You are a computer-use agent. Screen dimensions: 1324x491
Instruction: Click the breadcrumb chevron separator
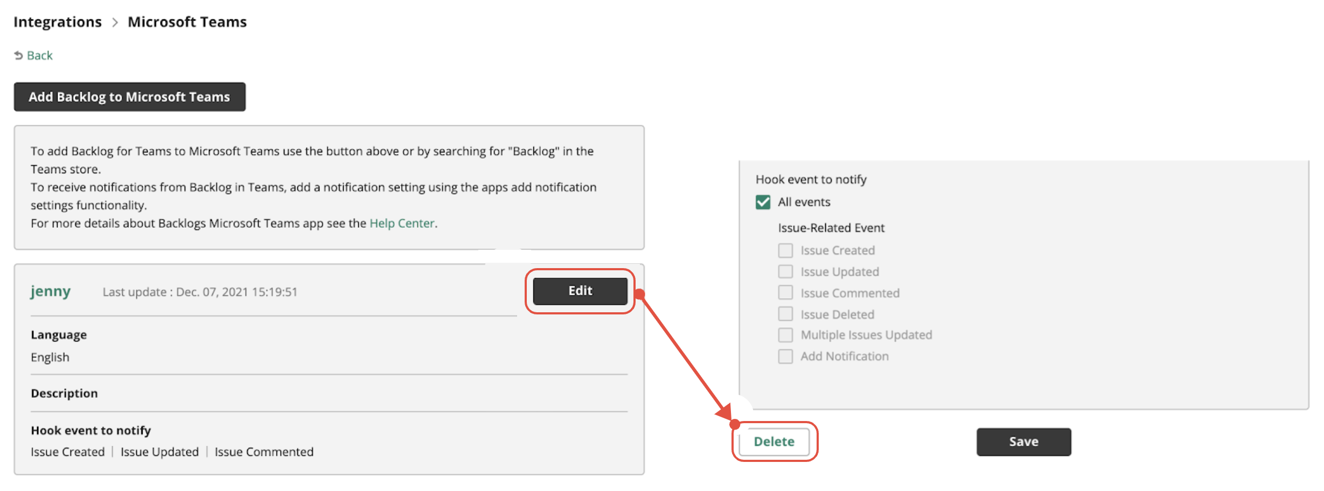115,23
